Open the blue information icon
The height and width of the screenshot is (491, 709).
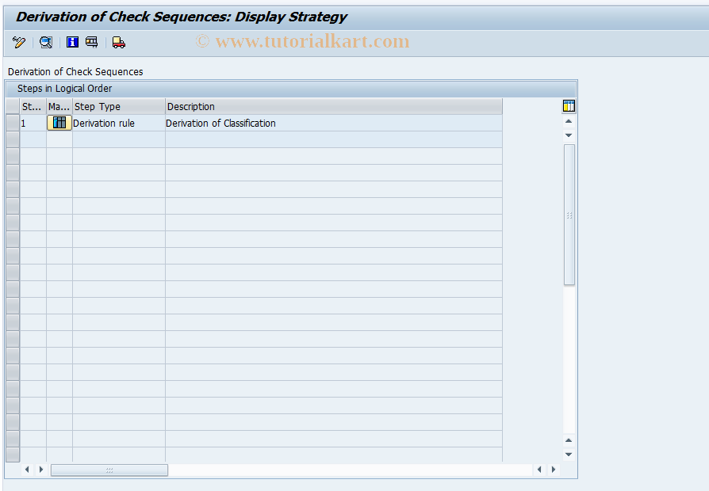[x=72, y=43]
